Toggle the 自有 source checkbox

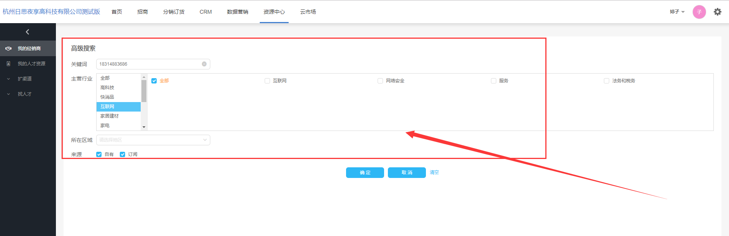pyautogui.click(x=99, y=154)
